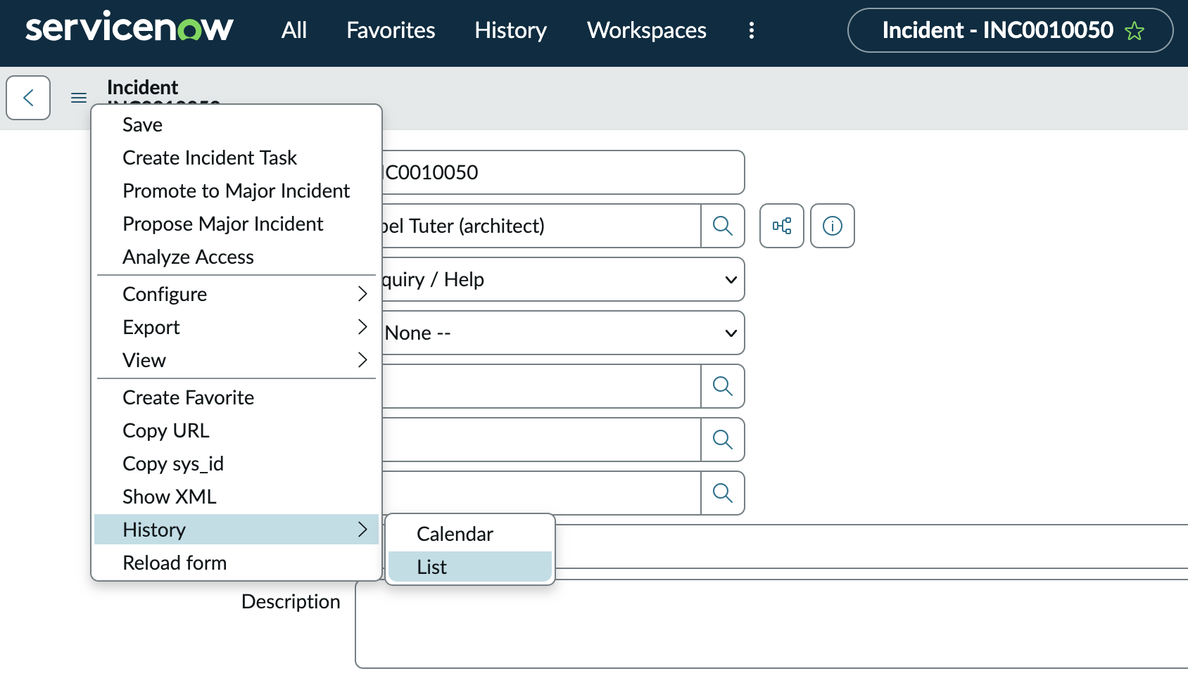Open the Favorites navigation tab
The width and height of the screenshot is (1188, 678).
point(391,30)
